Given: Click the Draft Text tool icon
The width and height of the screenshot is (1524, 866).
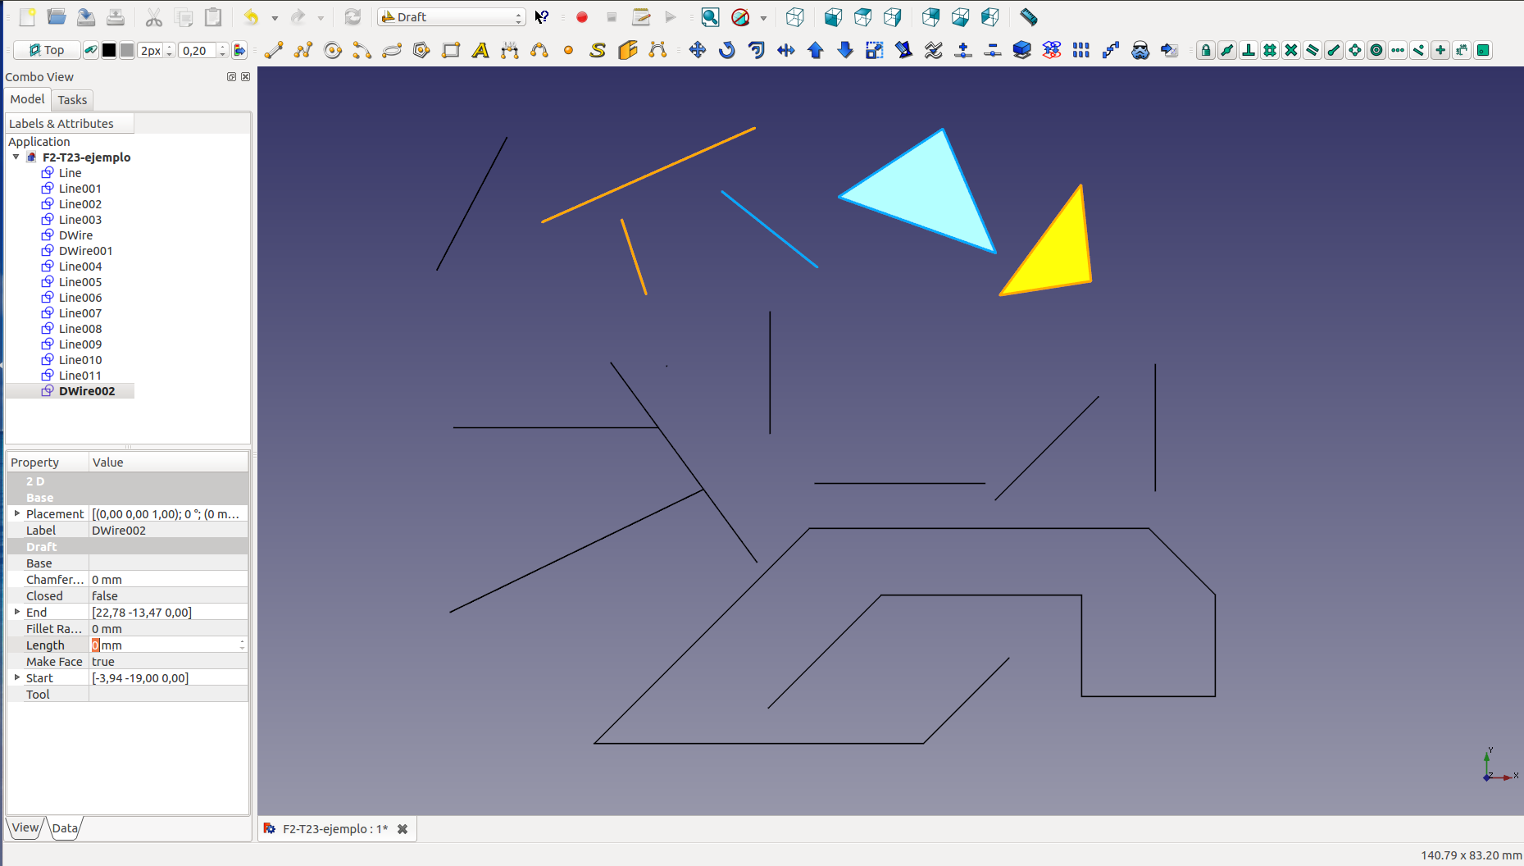Looking at the screenshot, I should (x=480, y=51).
